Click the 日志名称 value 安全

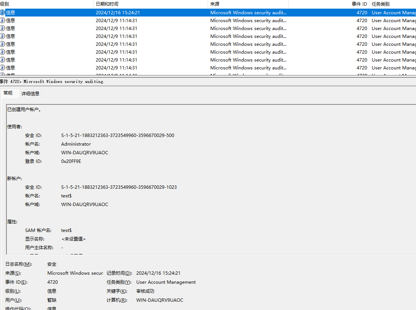click(52, 264)
